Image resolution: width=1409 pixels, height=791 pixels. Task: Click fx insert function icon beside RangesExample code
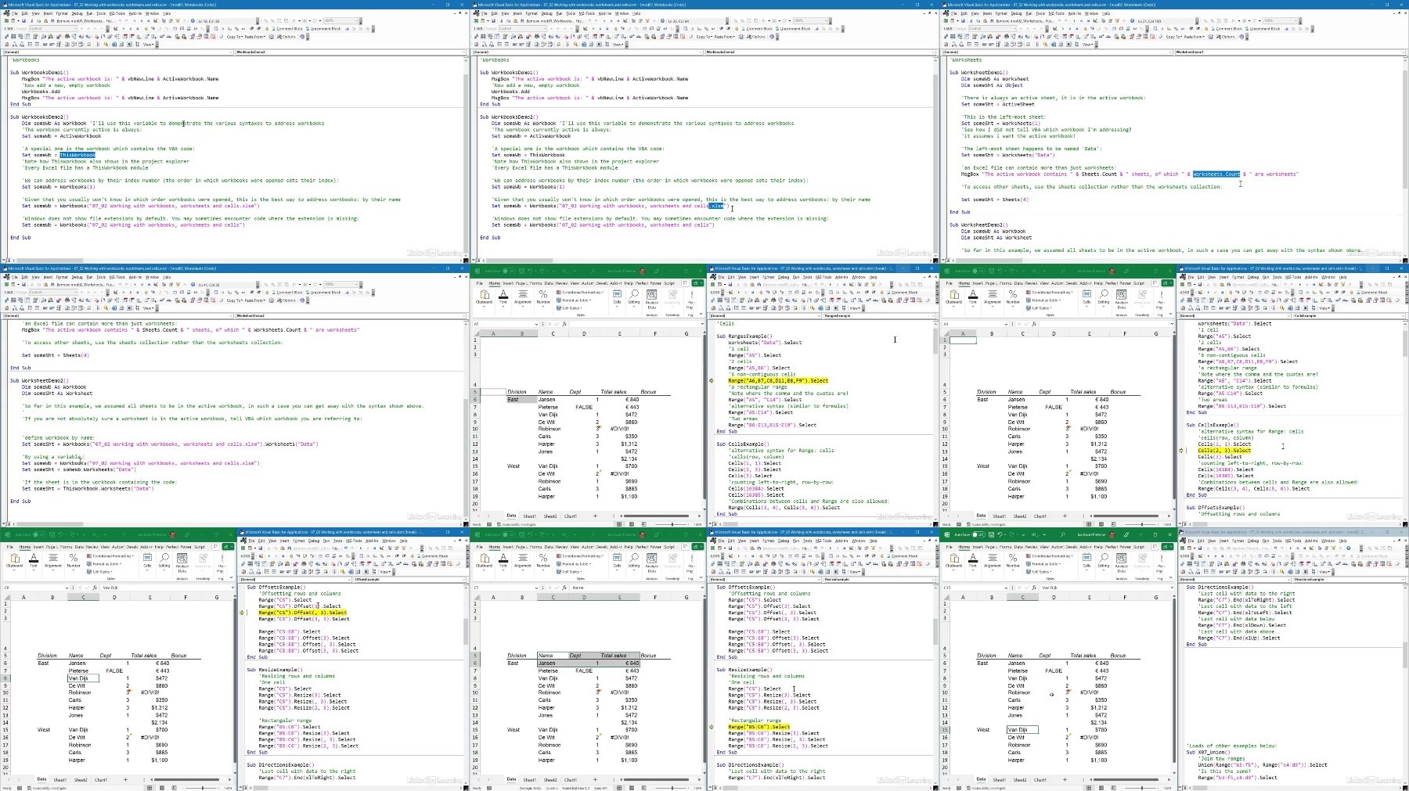tap(564, 324)
